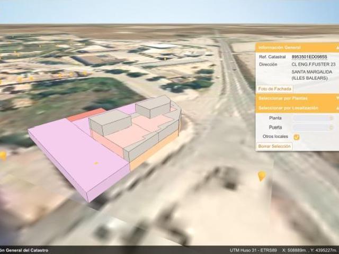This screenshot has height=254, width=339.
Task: Click the General del Catastro footer label
Action: point(27,250)
